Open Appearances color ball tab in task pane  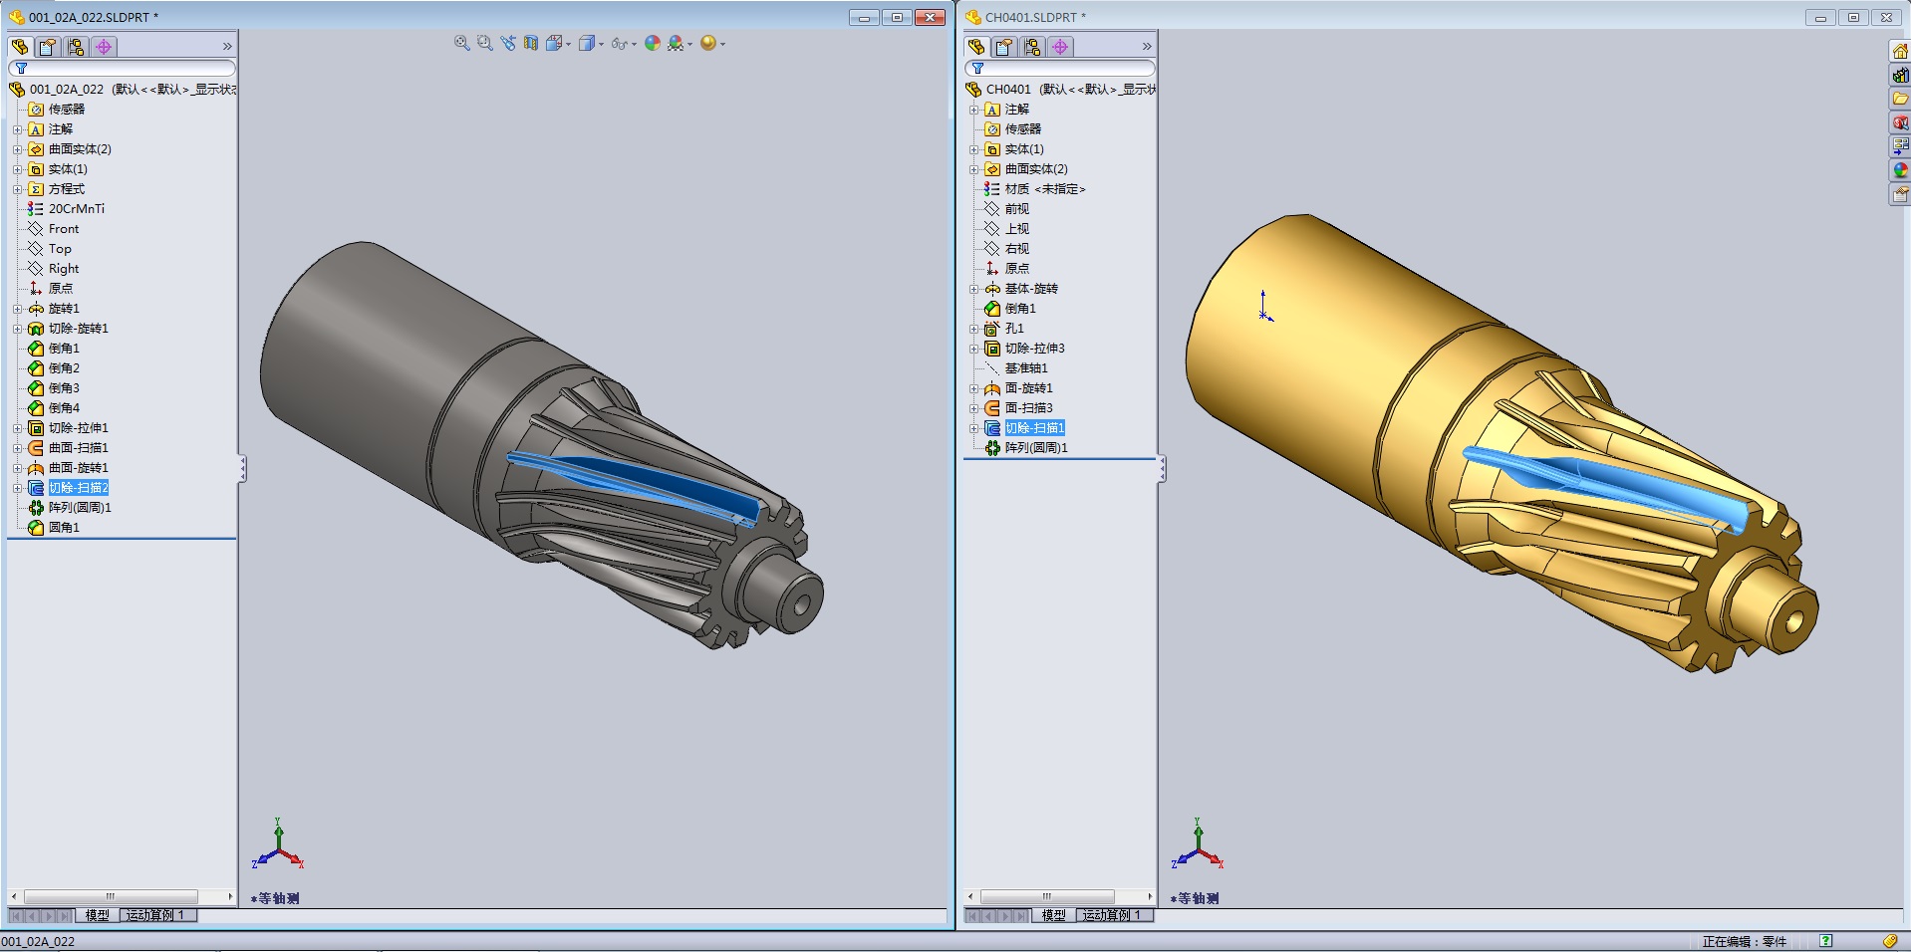tap(1900, 170)
